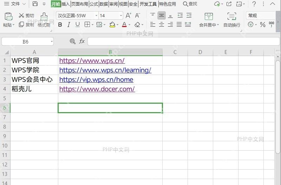Expand the font color dropdown arrow

129,25
